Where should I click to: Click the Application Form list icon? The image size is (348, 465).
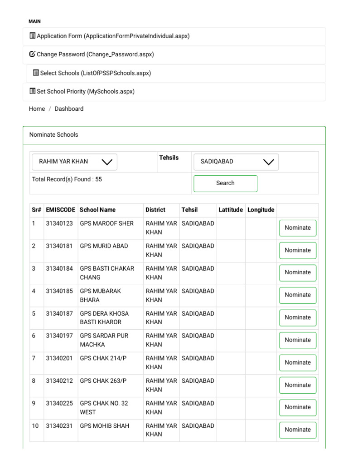coord(33,36)
